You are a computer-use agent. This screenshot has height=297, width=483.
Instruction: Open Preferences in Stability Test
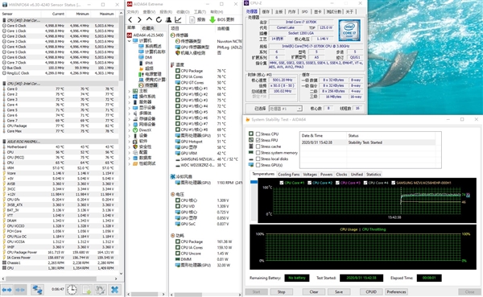point(396,291)
